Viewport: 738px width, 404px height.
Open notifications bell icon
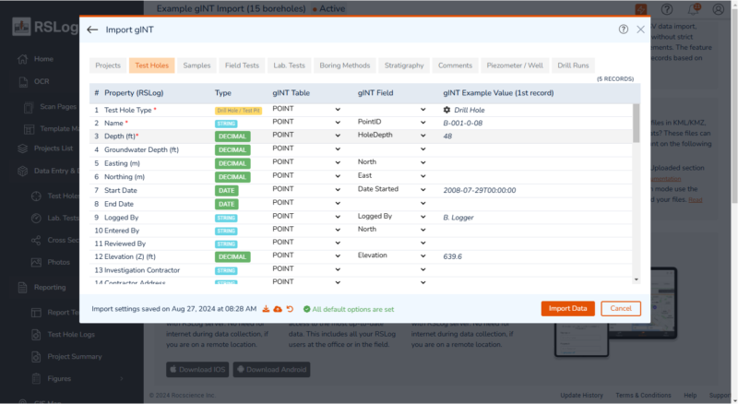click(x=694, y=9)
